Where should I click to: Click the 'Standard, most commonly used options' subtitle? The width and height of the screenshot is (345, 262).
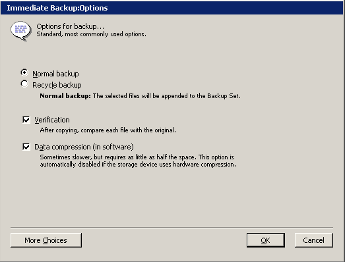coord(91,34)
